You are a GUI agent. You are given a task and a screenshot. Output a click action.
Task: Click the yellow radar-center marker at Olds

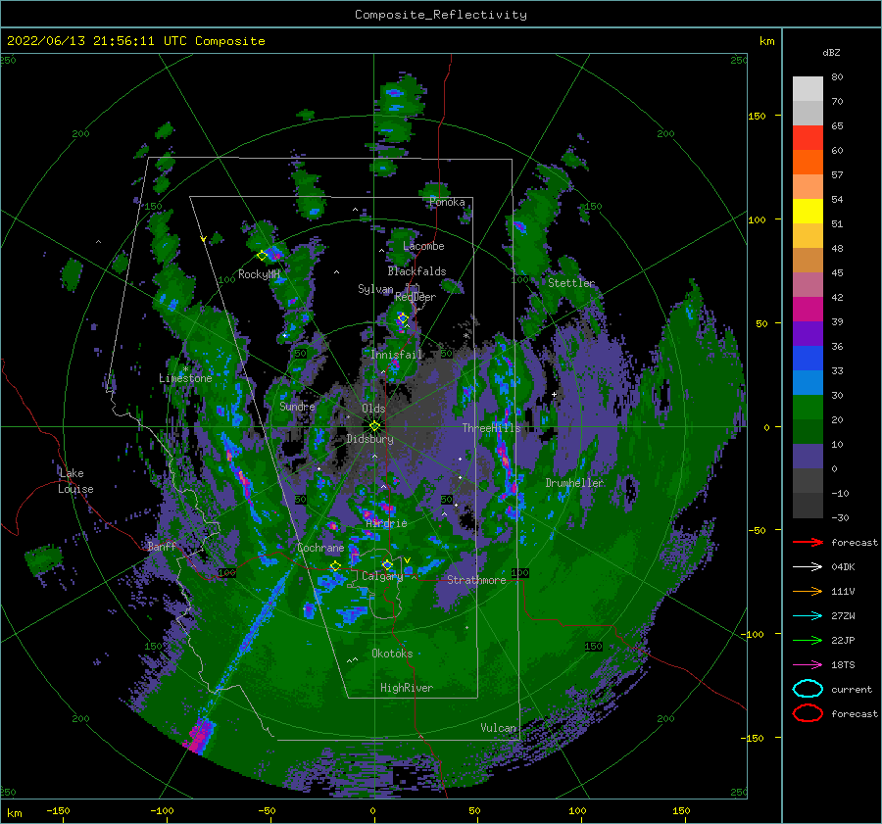click(374, 426)
